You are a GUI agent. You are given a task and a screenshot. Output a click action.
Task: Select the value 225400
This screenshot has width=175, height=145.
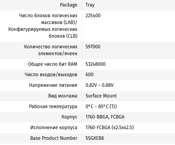tap(93, 16)
